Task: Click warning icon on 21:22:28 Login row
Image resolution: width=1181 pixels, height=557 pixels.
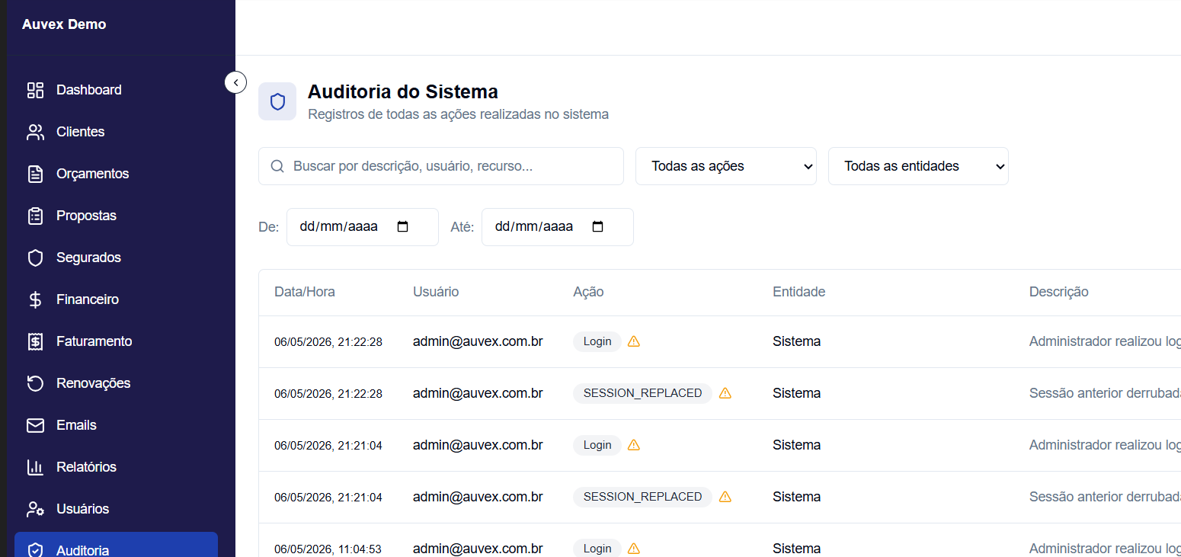Action: tap(634, 341)
